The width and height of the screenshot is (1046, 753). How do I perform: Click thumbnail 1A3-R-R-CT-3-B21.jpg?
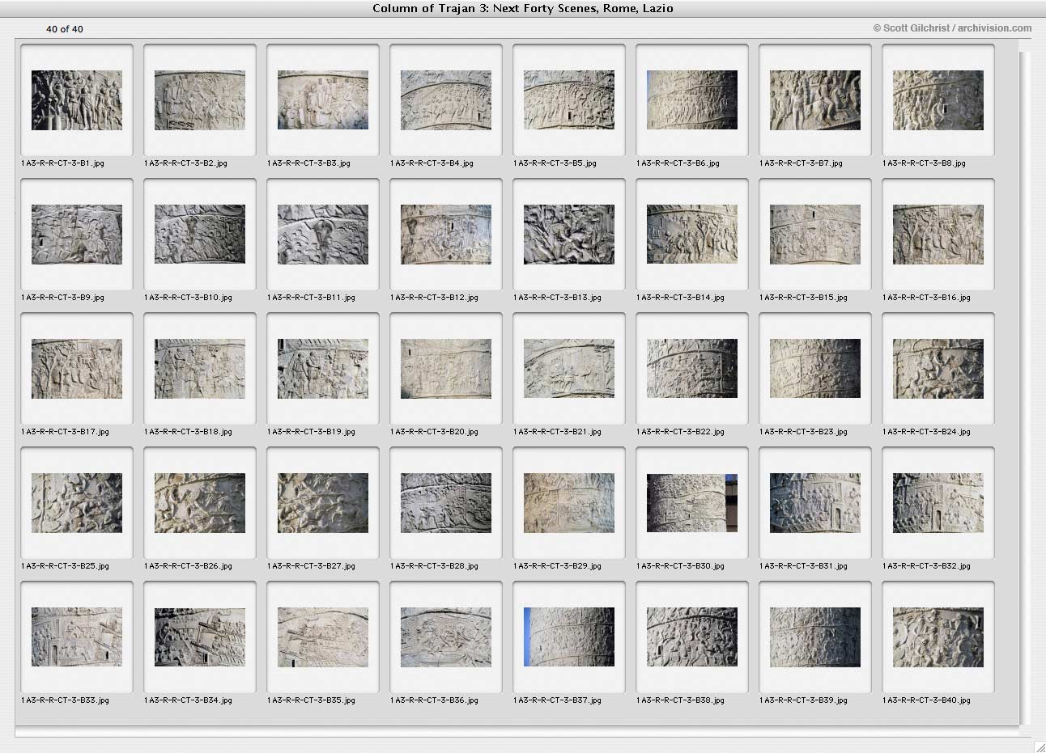click(x=569, y=369)
